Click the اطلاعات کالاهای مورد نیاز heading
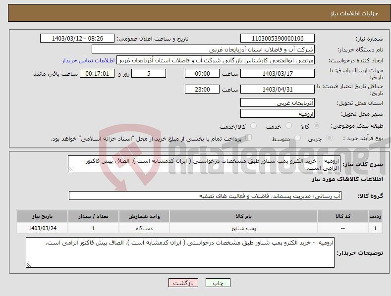This screenshot has height=296, width=391. (347, 179)
